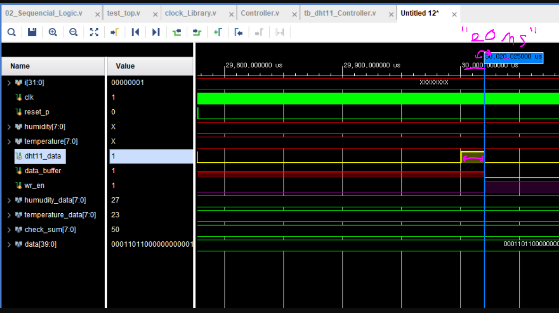Add a new marker using toolbar icon

tap(219, 32)
